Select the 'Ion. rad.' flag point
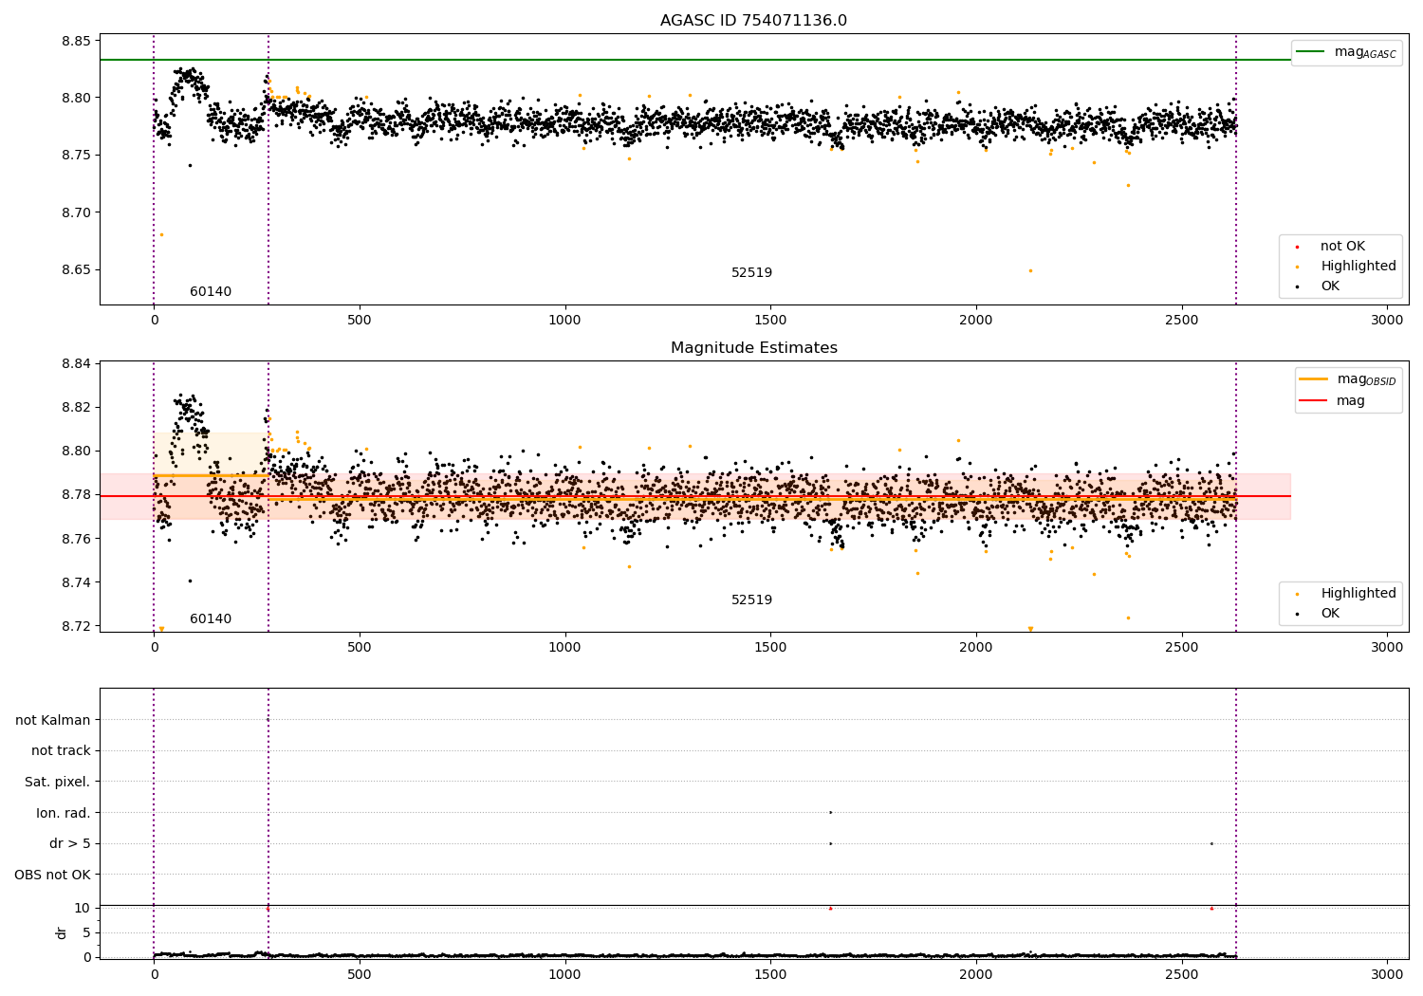 tap(830, 812)
